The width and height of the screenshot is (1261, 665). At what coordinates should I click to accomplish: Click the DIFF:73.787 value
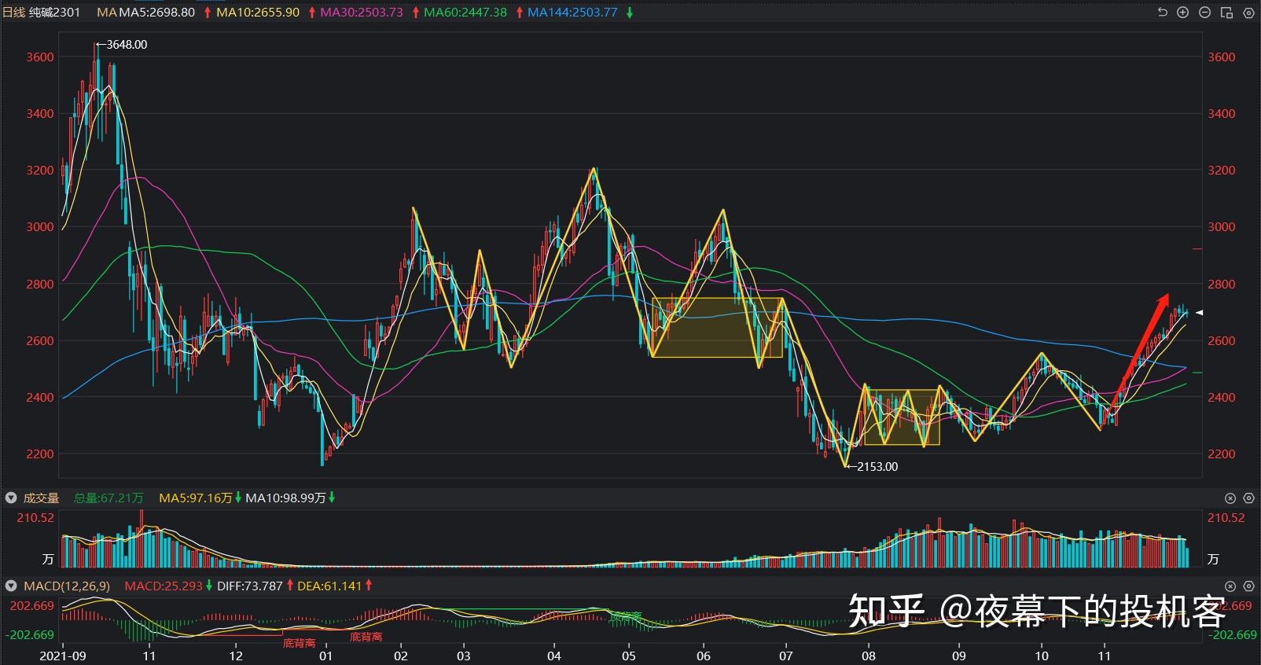[250, 586]
